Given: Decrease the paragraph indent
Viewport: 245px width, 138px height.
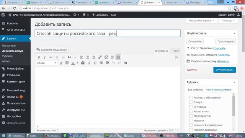Looking at the screenshot, I should coord(101,63).
